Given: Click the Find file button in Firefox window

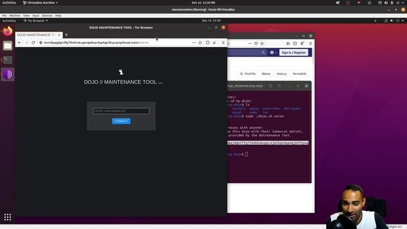Looking at the screenshot, I should click(248, 74).
